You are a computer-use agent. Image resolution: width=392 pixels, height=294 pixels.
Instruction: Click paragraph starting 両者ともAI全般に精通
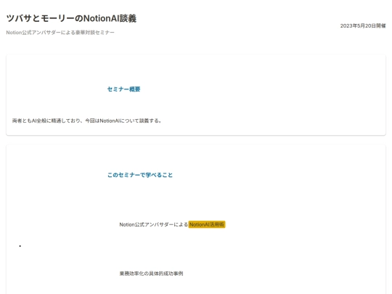pos(87,121)
